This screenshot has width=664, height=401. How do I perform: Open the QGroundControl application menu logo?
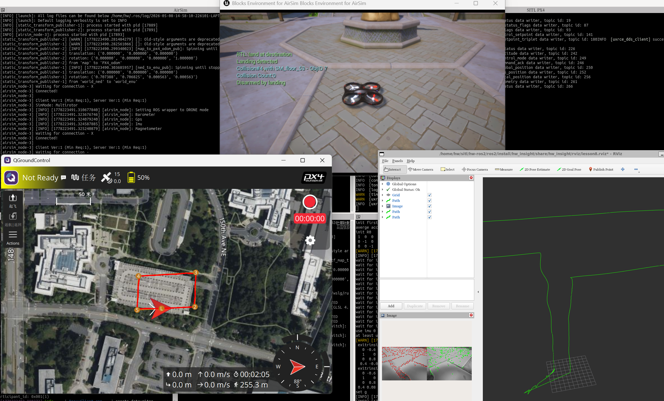[11, 178]
